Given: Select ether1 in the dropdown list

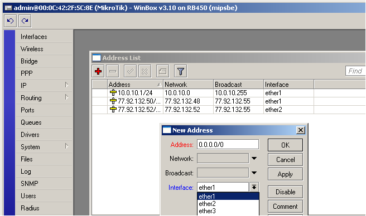Looking at the screenshot, I should pyautogui.click(x=228, y=197).
